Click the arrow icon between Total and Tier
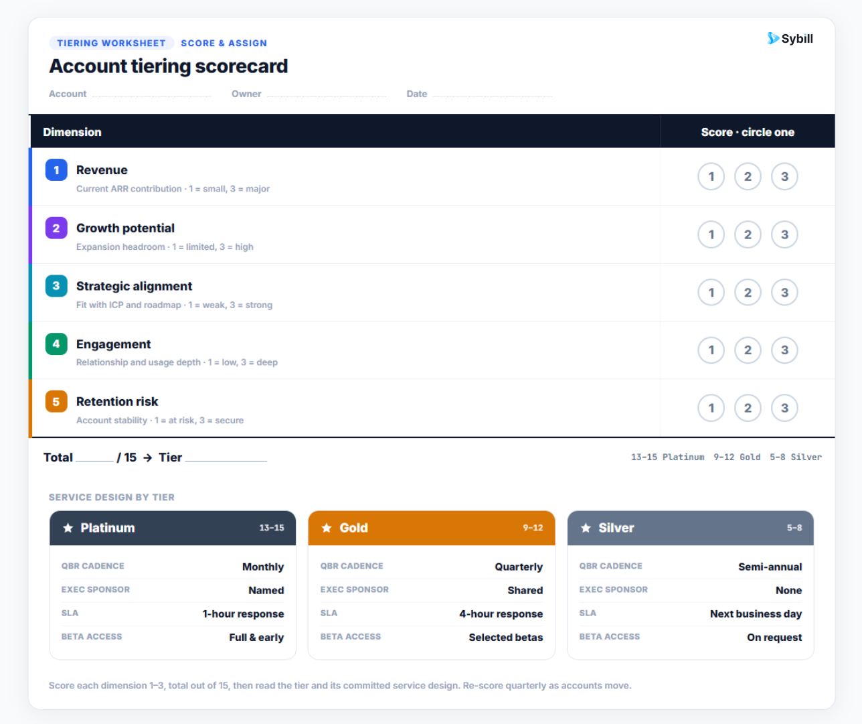The width and height of the screenshot is (862, 724). coord(148,457)
